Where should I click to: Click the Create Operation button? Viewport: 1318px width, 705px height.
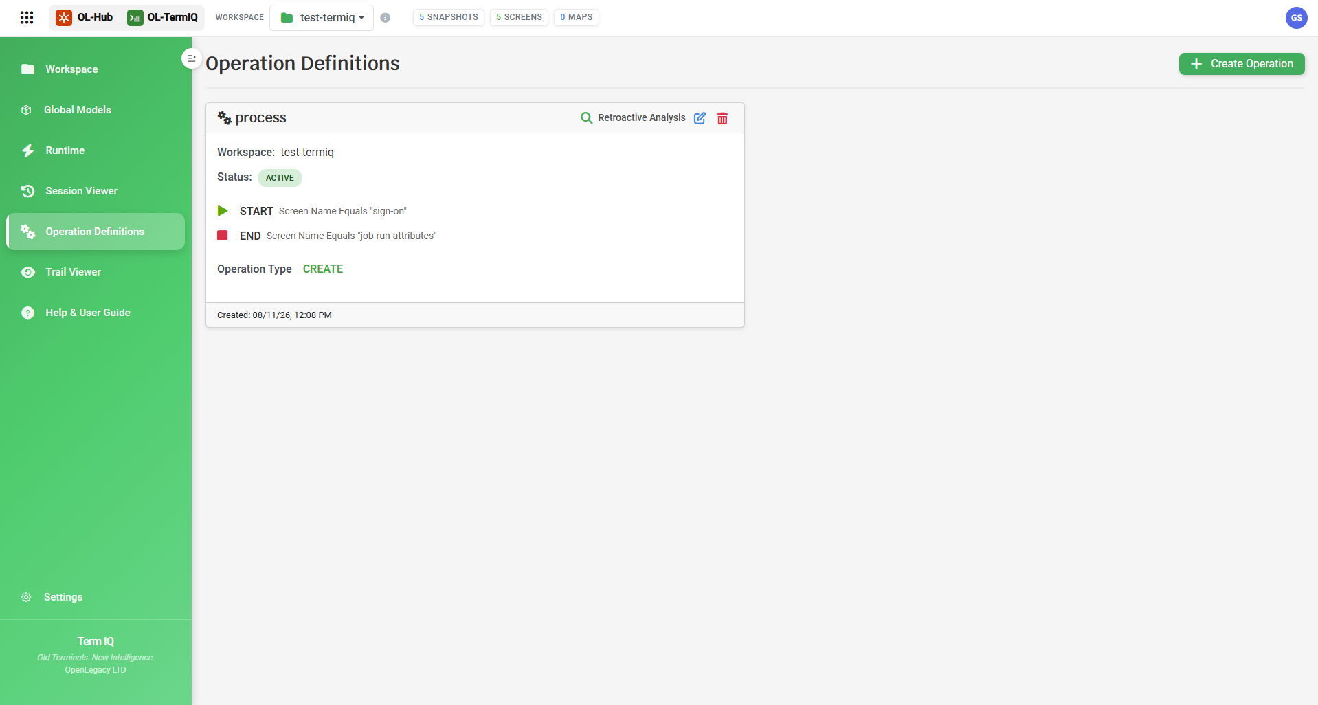(x=1242, y=64)
